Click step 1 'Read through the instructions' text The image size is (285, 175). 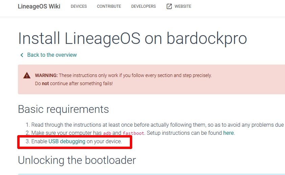pyautogui.click(x=158, y=125)
